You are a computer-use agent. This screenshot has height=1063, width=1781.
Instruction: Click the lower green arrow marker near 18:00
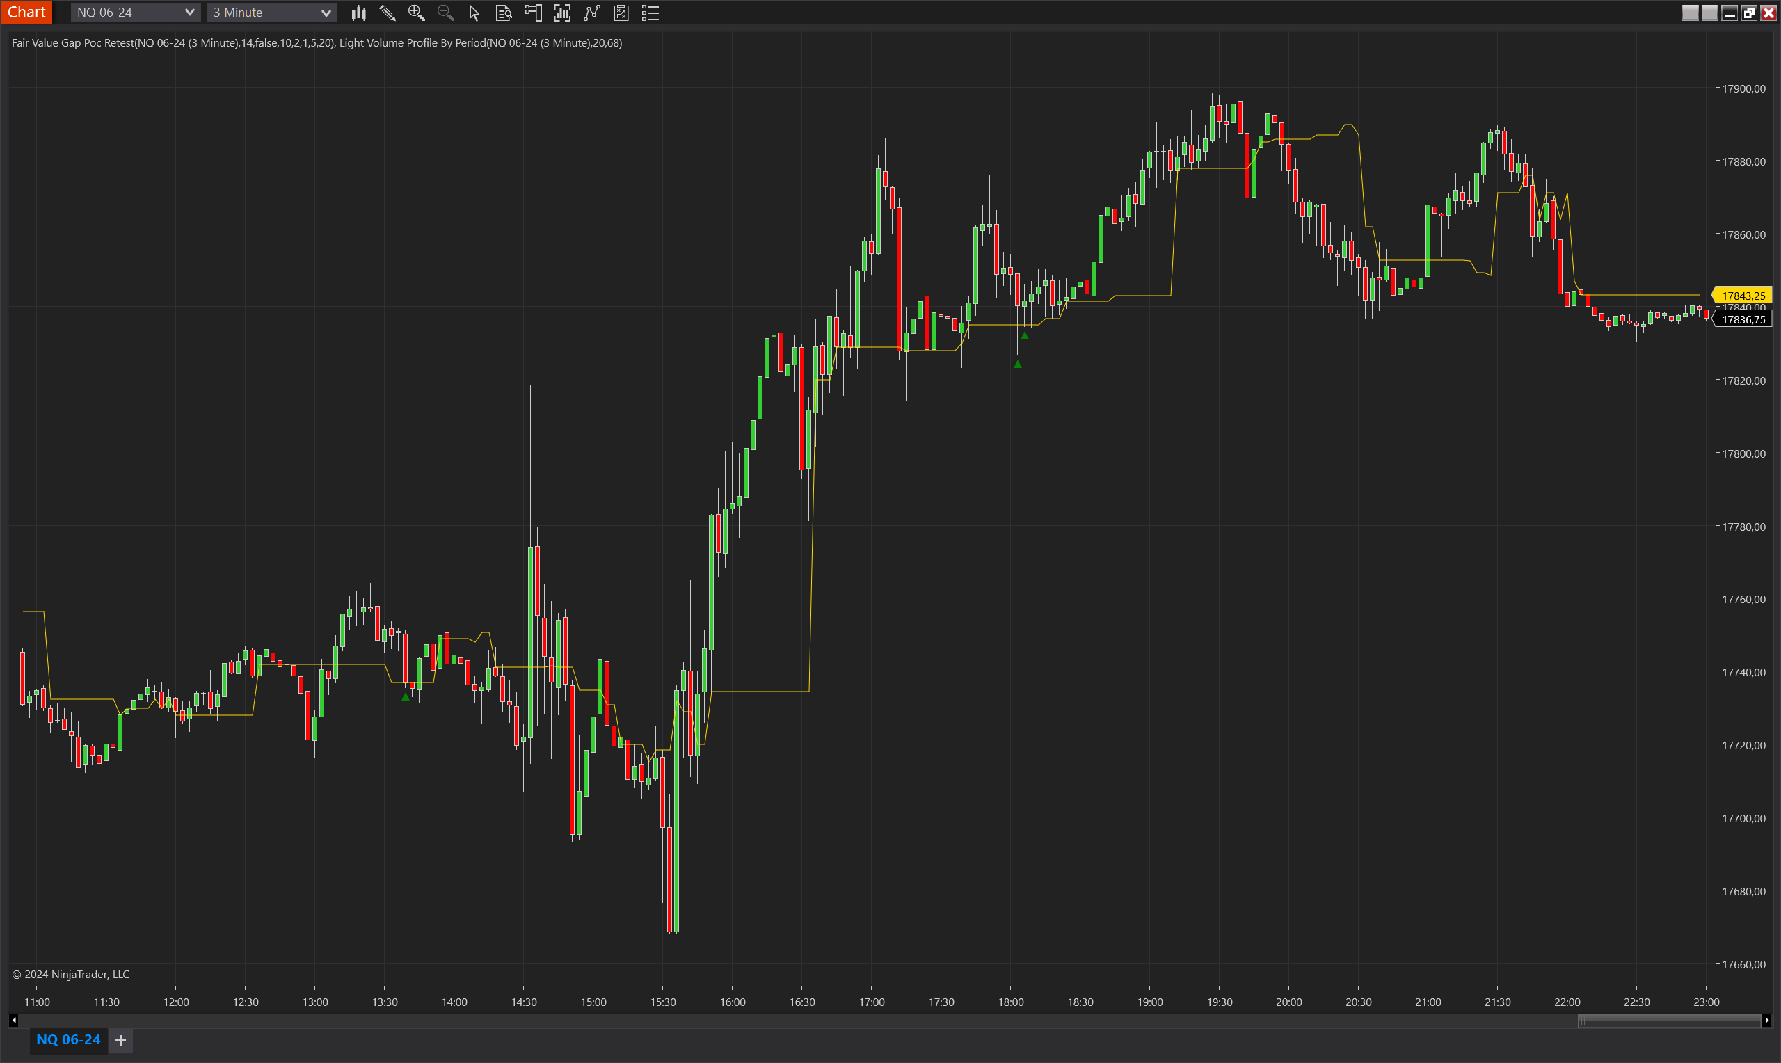click(1018, 364)
